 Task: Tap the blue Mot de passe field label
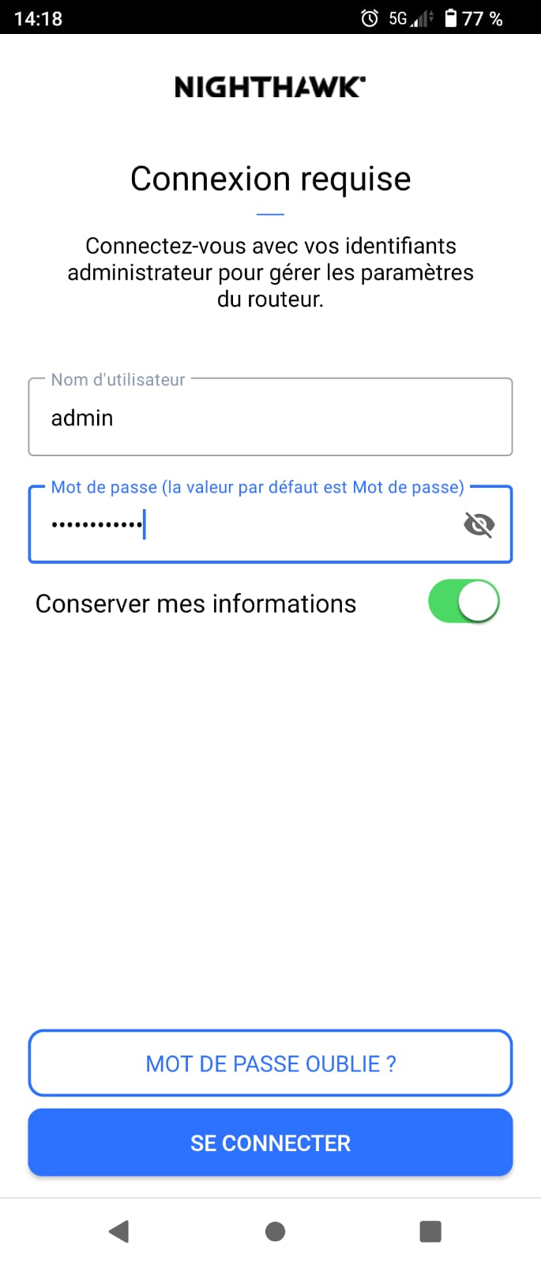pyautogui.click(x=257, y=487)
